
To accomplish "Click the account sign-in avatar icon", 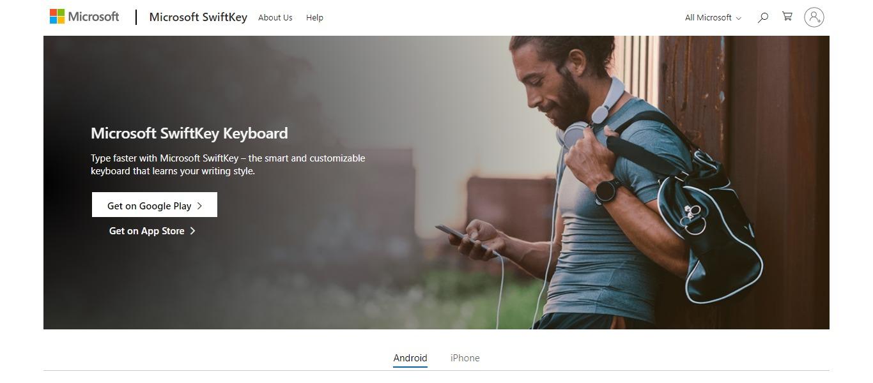I will [x=814, y=17].
